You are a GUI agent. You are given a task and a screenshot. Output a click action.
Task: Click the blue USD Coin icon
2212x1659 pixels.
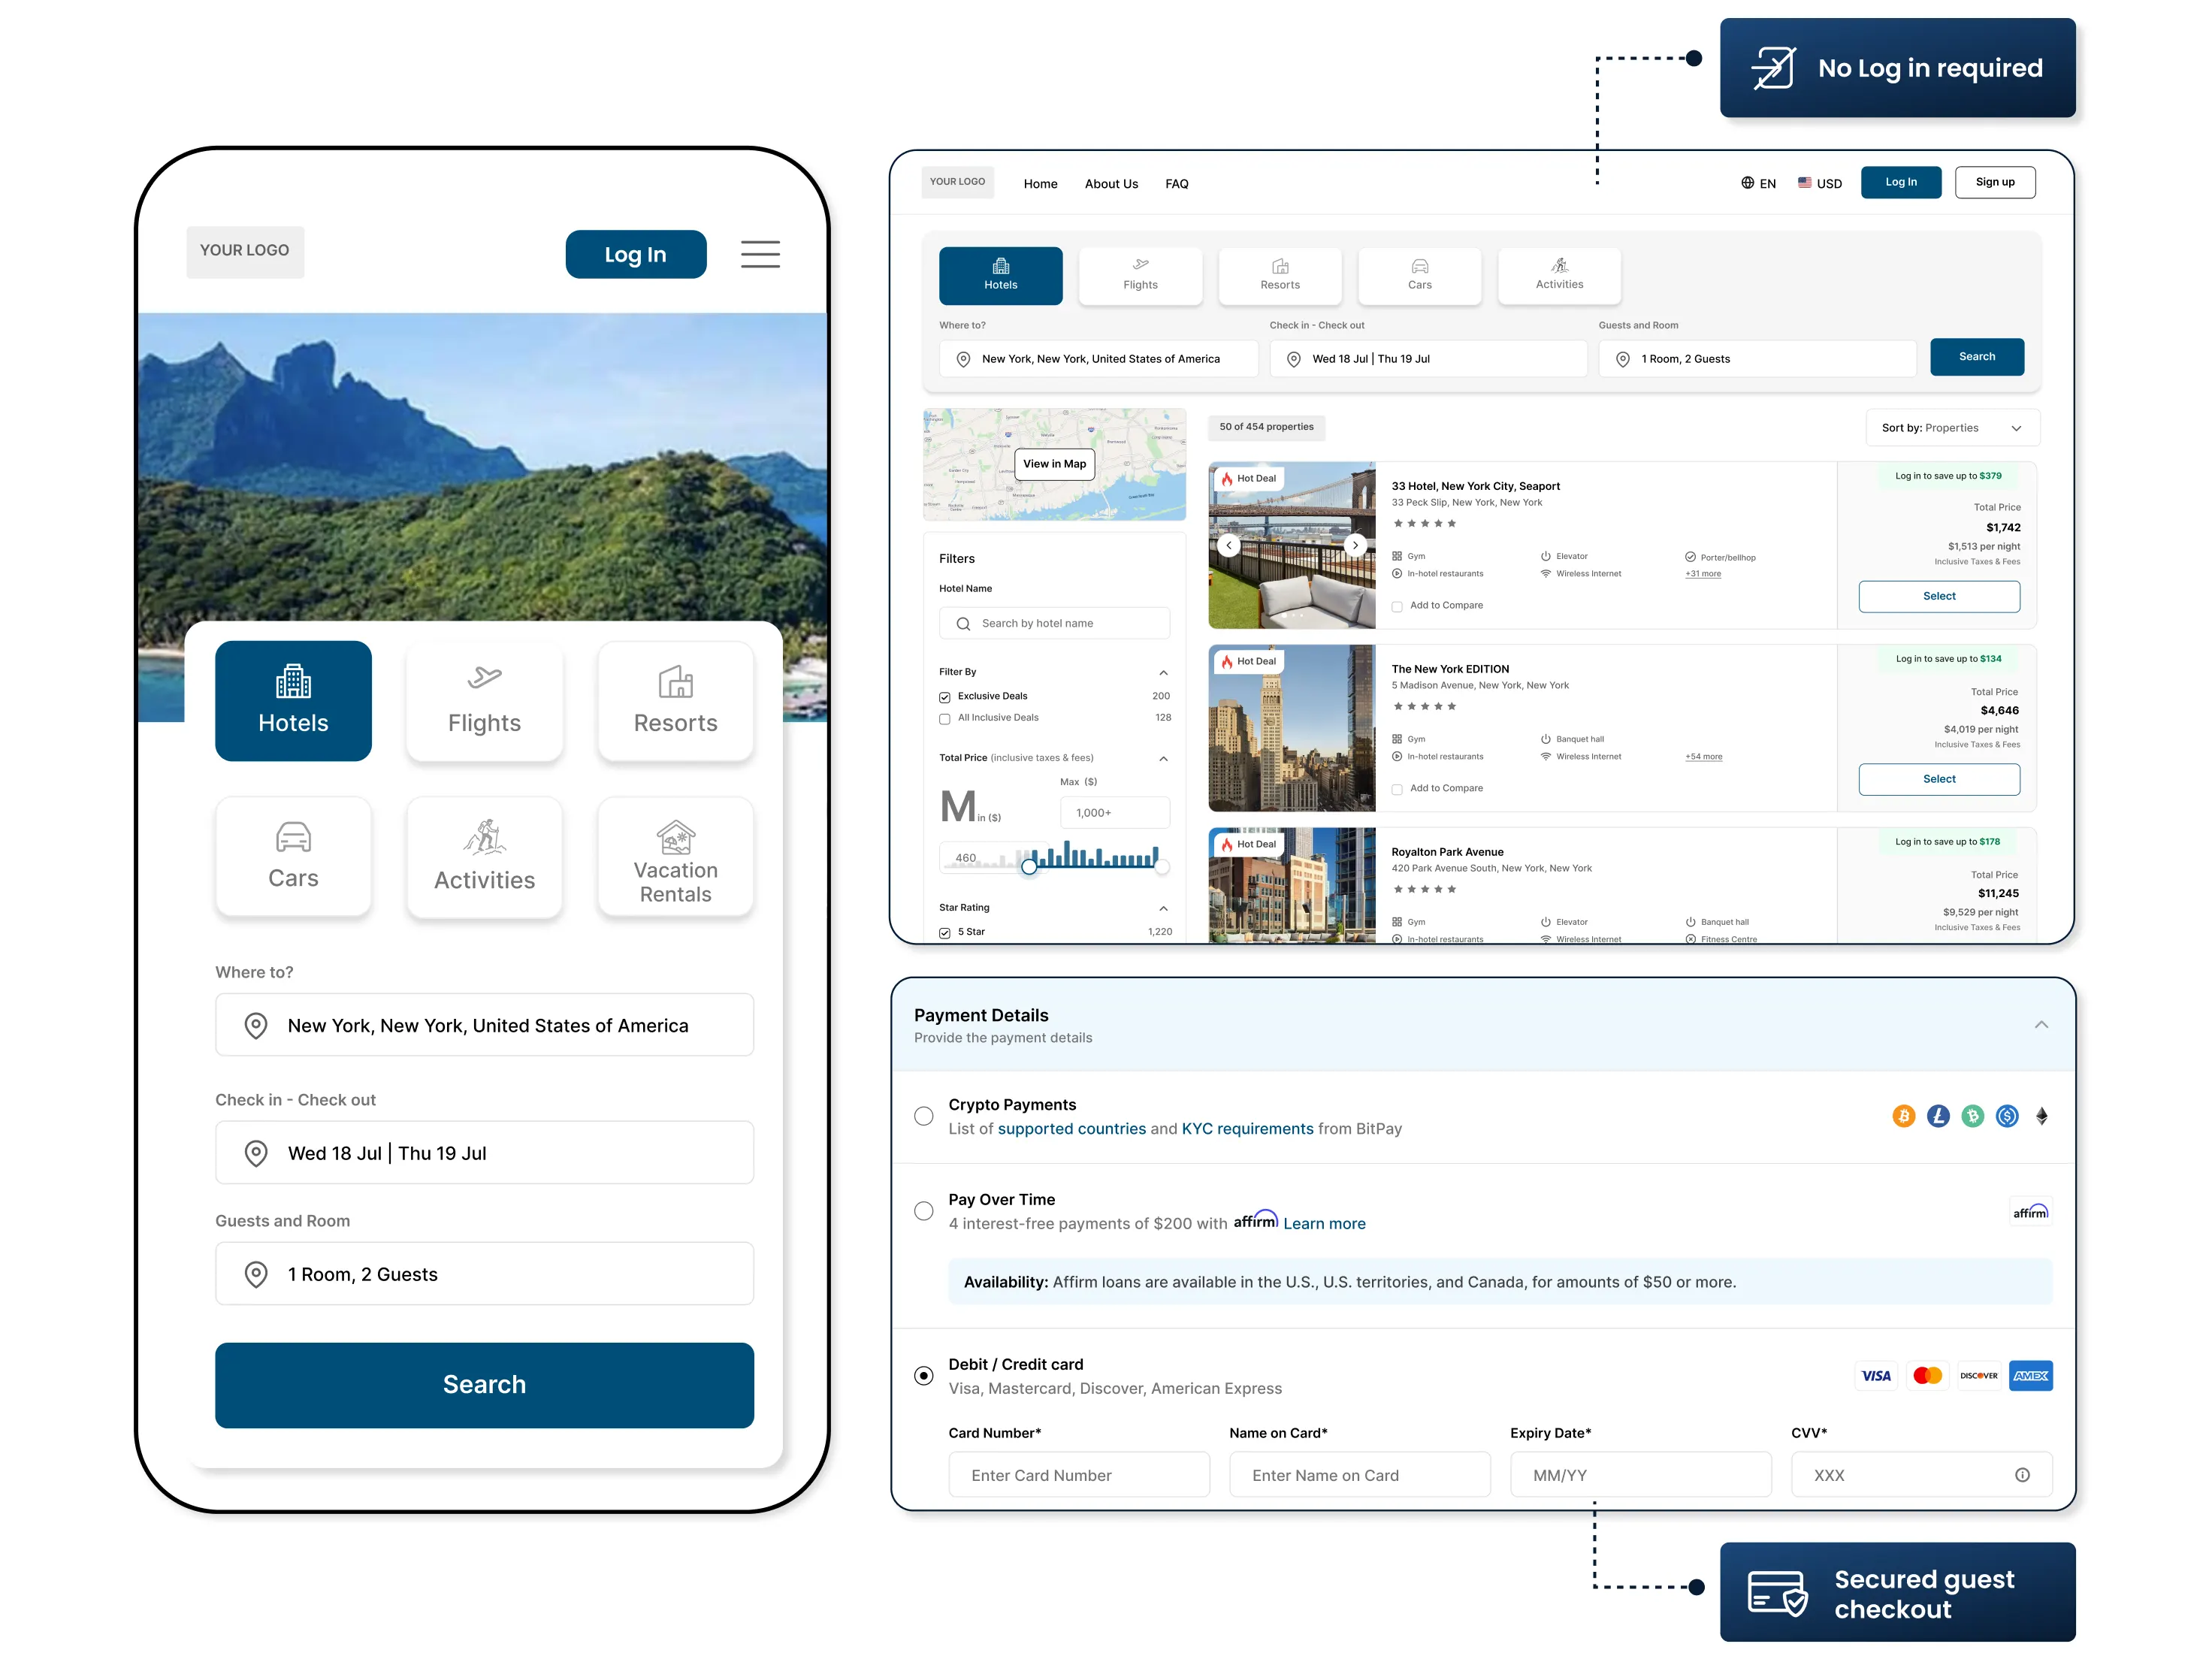(2007, 1116)
